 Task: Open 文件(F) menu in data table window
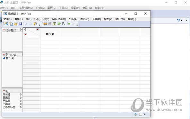pos(7,19)
